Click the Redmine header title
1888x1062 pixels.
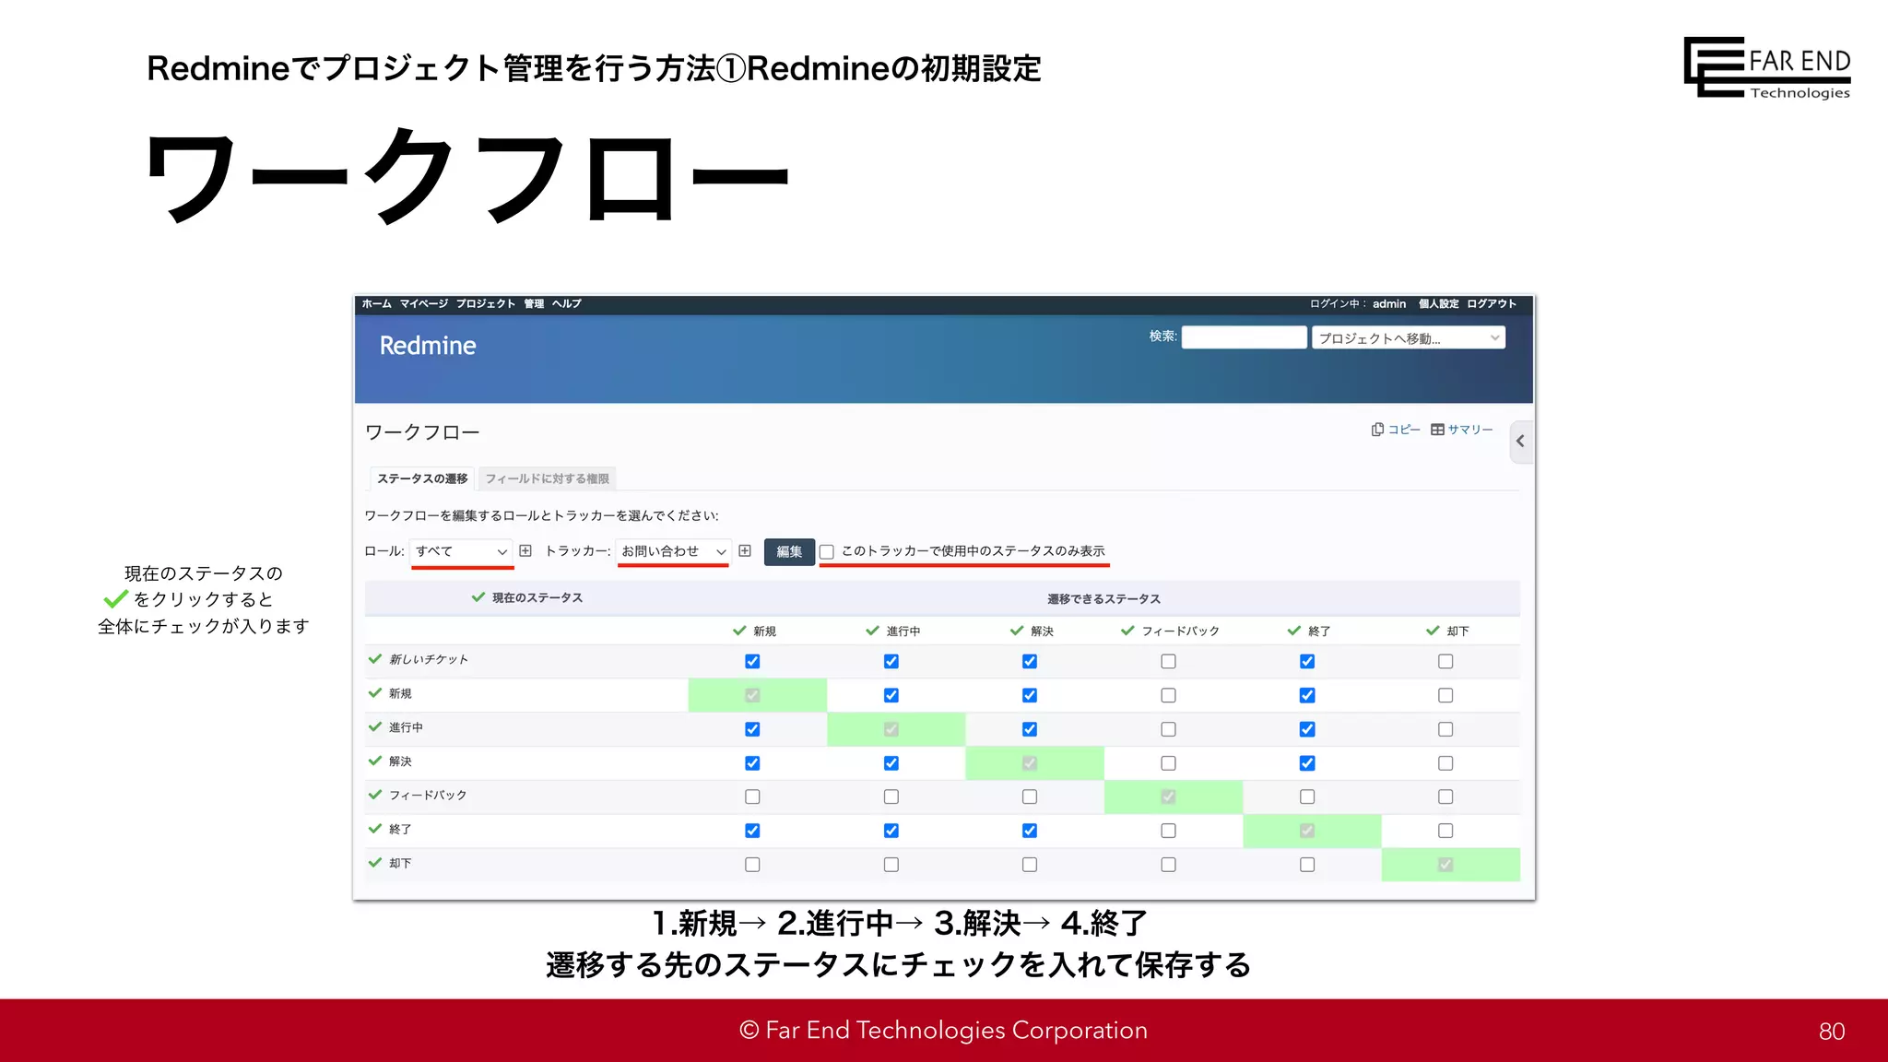point(428,346)
